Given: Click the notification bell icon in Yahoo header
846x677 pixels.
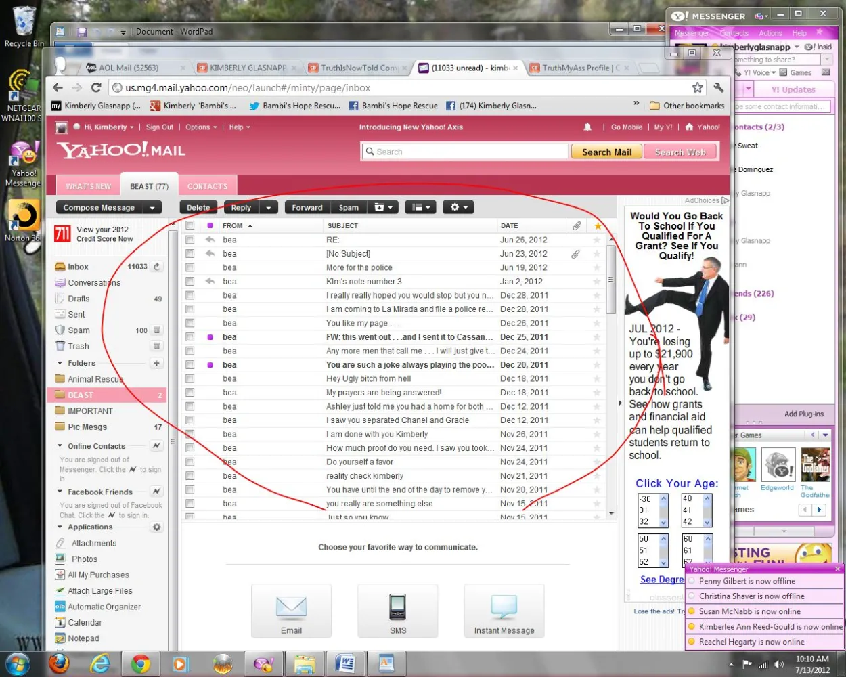Looking at the screenshot, I should 587,127.
